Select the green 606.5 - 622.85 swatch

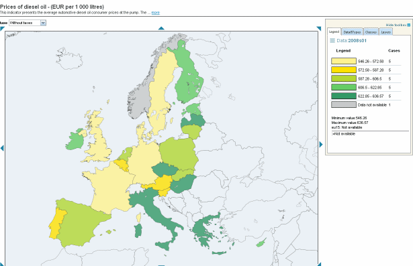click(x=344, y=87)
